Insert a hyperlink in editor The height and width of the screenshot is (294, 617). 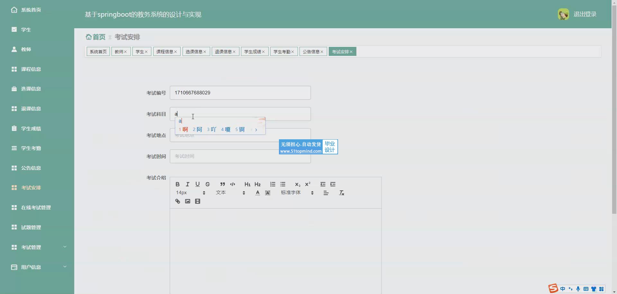(x=177, y=201)
